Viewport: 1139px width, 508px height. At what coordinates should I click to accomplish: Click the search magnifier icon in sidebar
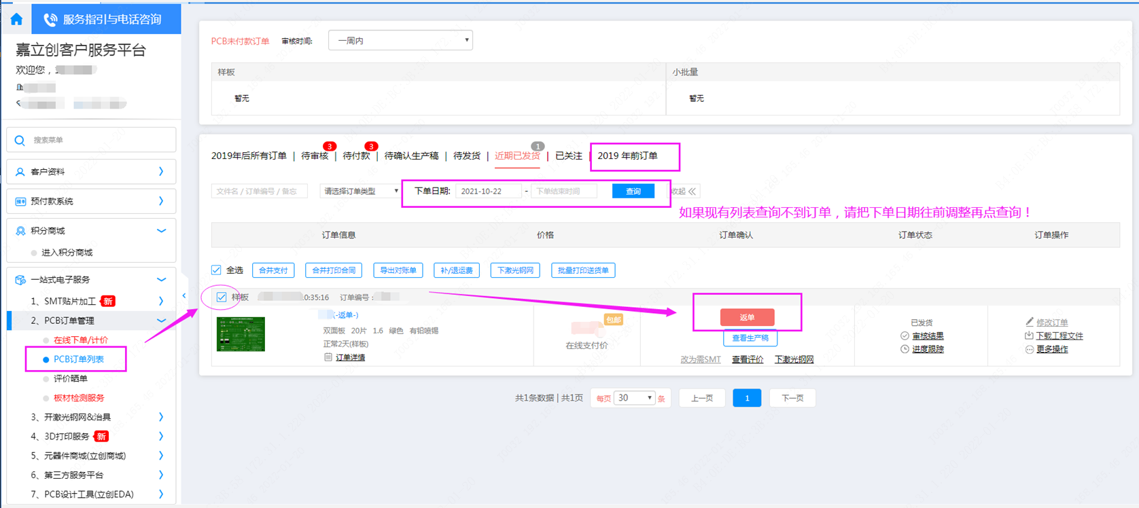(20, 140)
